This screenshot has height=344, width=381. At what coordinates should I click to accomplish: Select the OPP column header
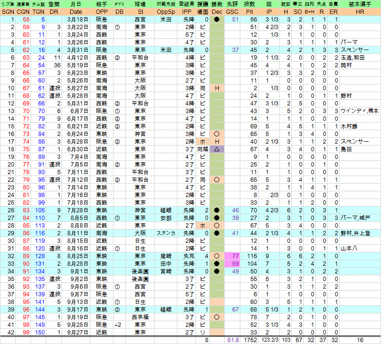click(102, 11)
